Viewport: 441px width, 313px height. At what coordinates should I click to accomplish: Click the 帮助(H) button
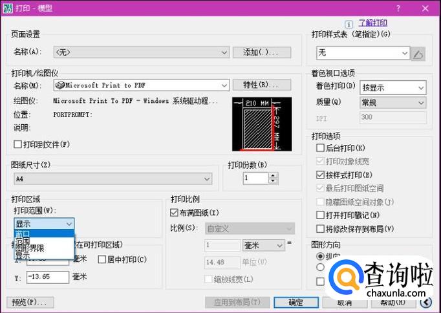pos(393,303)
